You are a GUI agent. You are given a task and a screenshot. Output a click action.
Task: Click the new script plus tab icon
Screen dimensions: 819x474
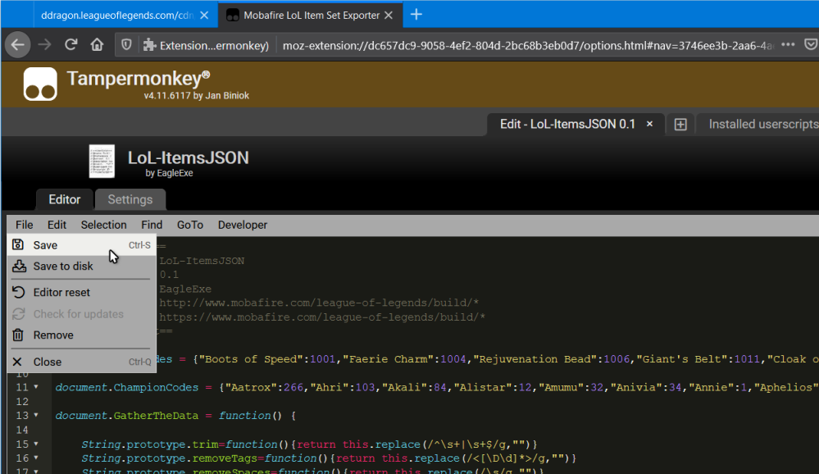tap(680, 125)
